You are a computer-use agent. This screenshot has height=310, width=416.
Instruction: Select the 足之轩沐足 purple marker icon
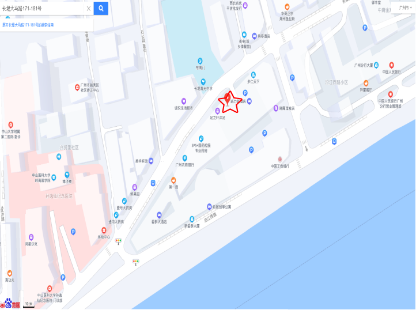218,111
